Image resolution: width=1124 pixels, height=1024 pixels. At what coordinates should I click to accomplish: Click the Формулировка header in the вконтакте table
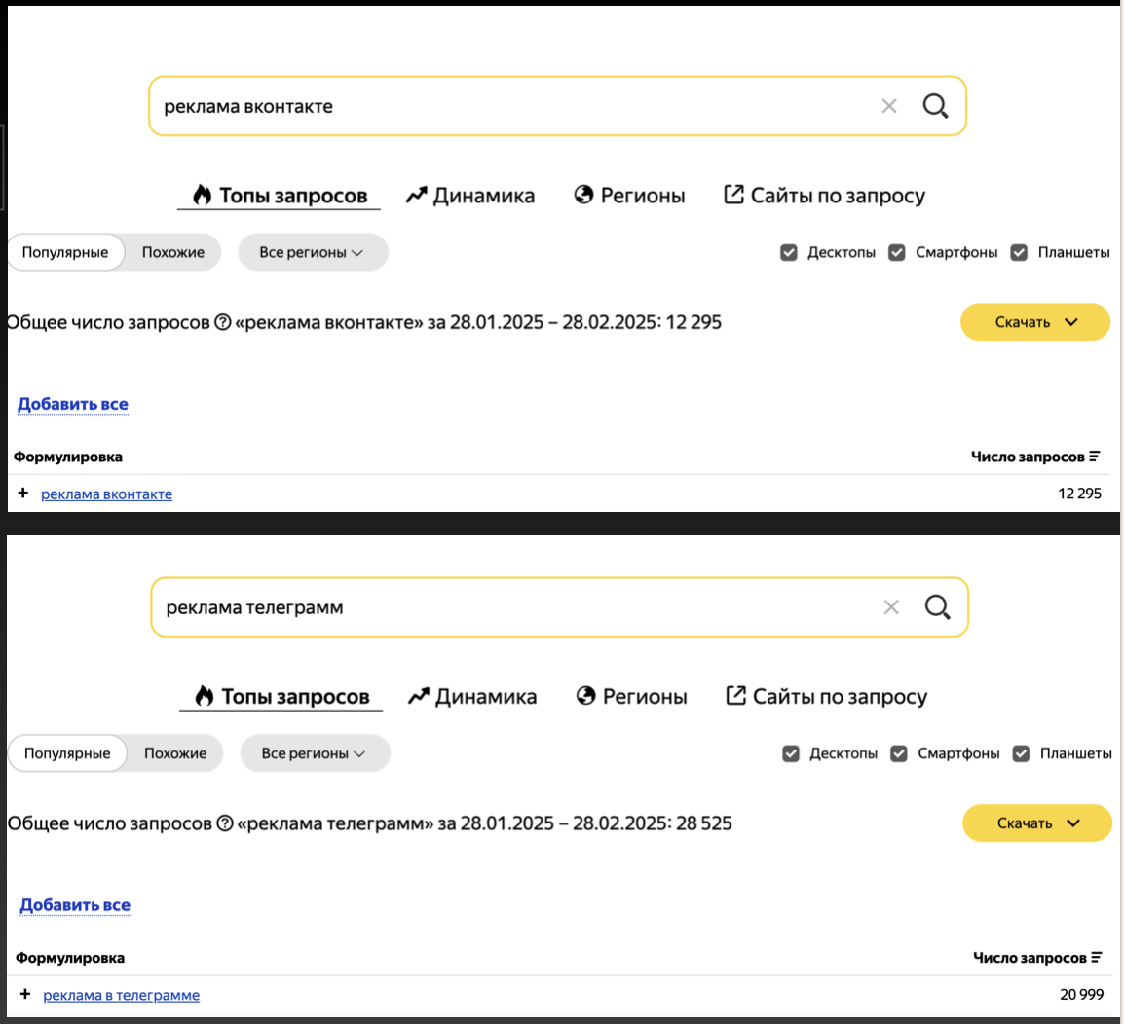click(x=68, y=457)
